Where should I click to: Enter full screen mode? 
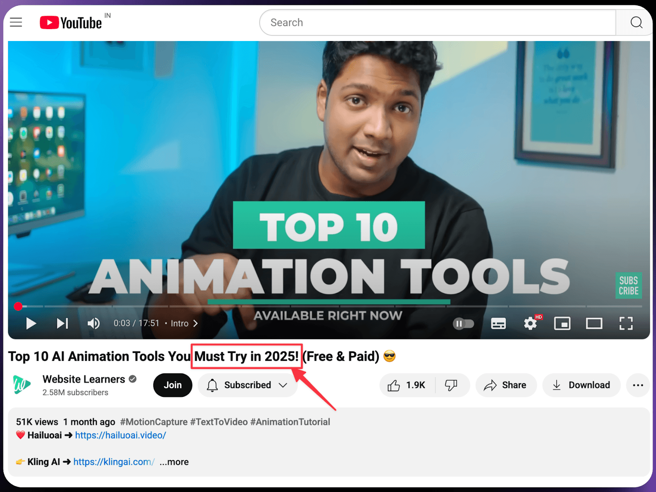point(626,323)
